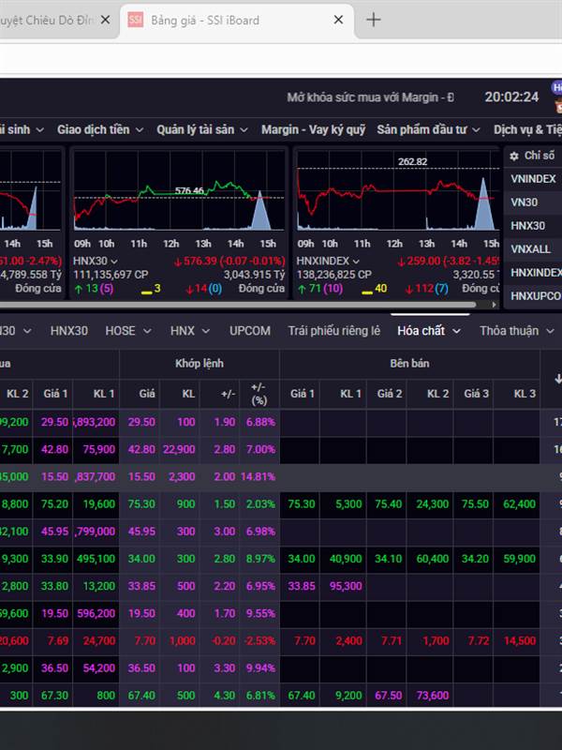
Task: Select the Trái phiếu riêng lẻ tab
Action: click(x=334, y=331)
